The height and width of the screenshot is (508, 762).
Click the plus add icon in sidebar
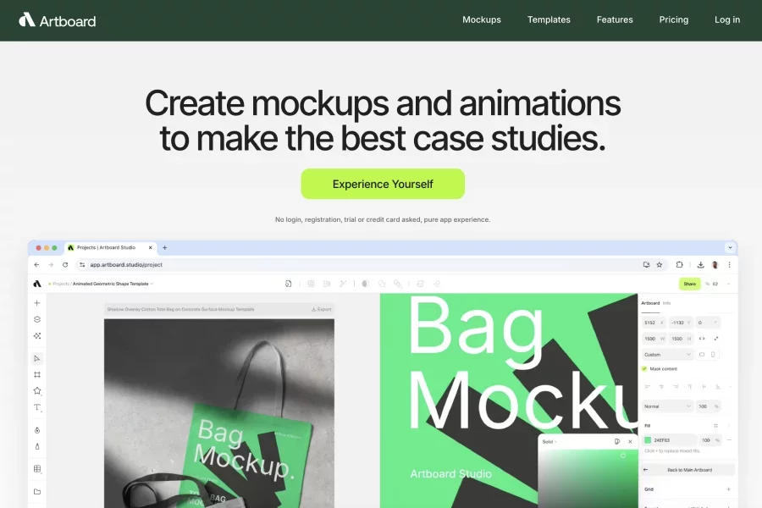pyautogui.click(x=37, y=303)
